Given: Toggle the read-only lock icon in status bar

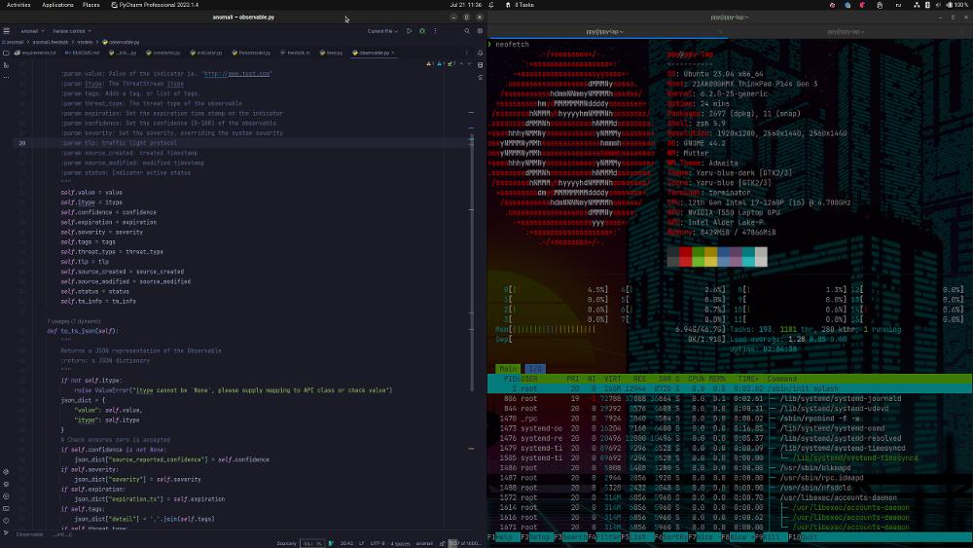Looking at the screenshot, I should pyautogui.click(x=443, y=543).
